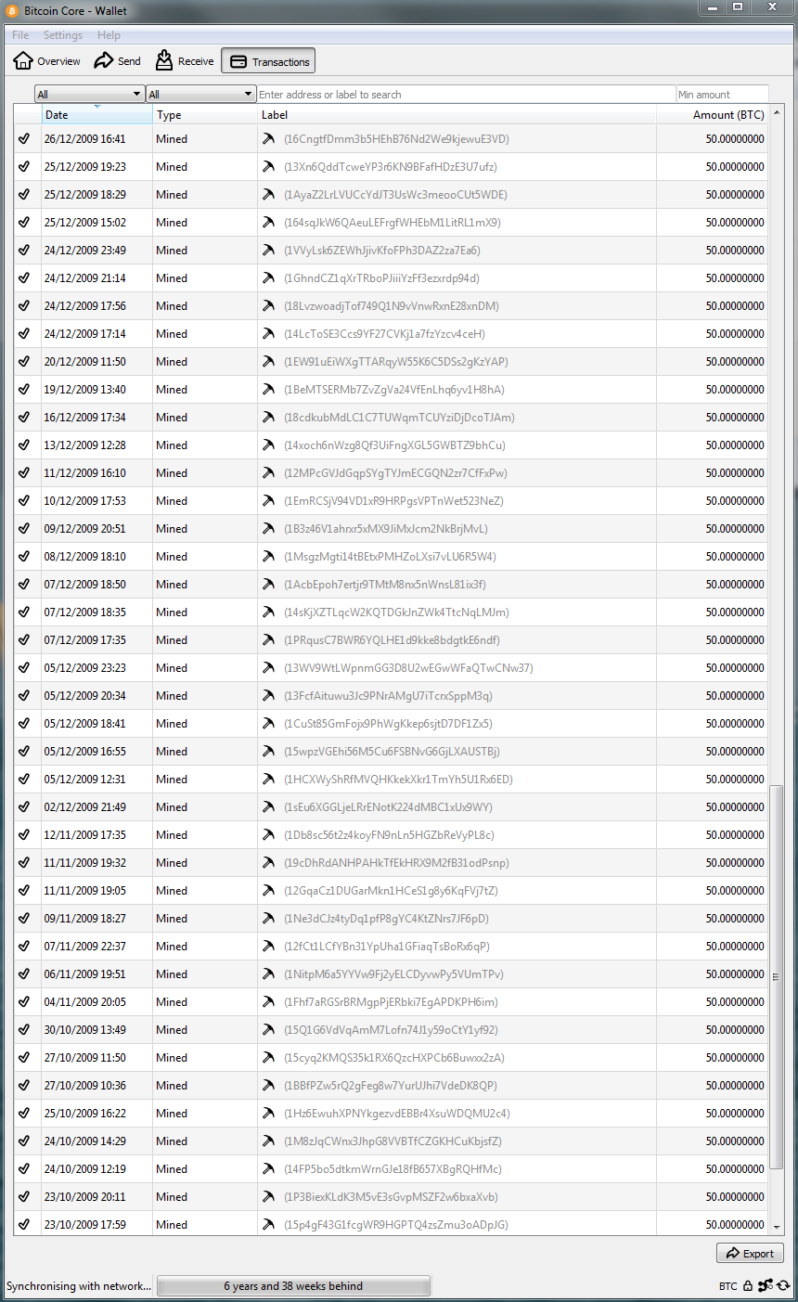
Task: Click the wallet lock icon in status bar
Action: pyautogui.click(x=748, y=1286)
